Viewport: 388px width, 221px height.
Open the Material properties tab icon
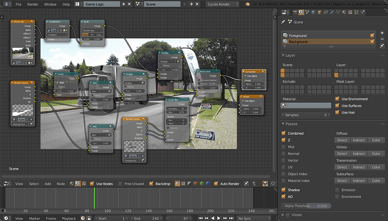344,12
